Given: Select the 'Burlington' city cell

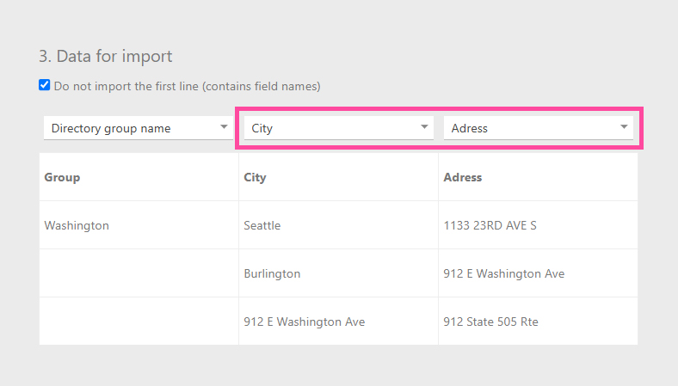Looking at the screenshot, I should coord(272,273).
